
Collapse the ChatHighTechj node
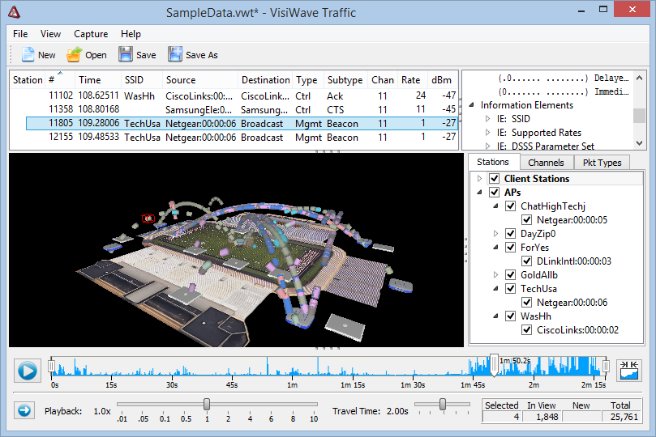pyautogui.click(x=495, y=206)
